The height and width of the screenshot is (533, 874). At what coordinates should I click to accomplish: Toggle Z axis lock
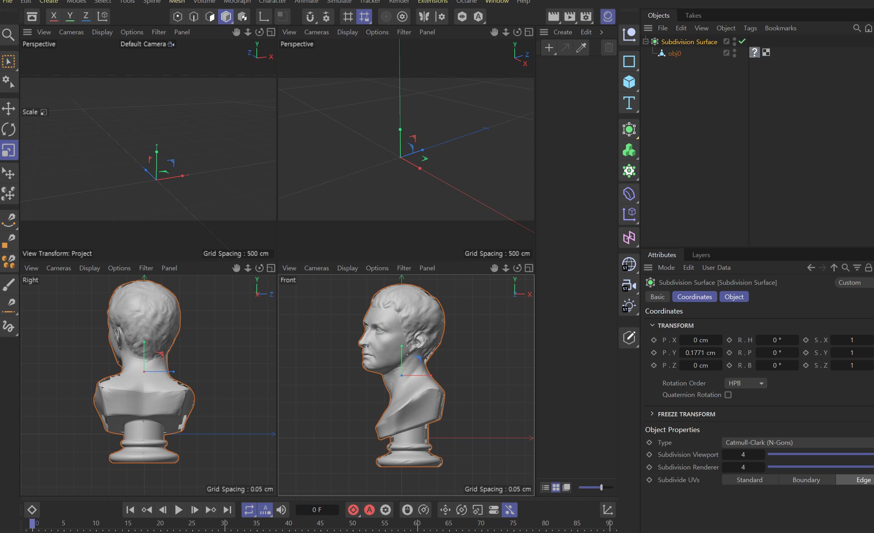[86, 16]
